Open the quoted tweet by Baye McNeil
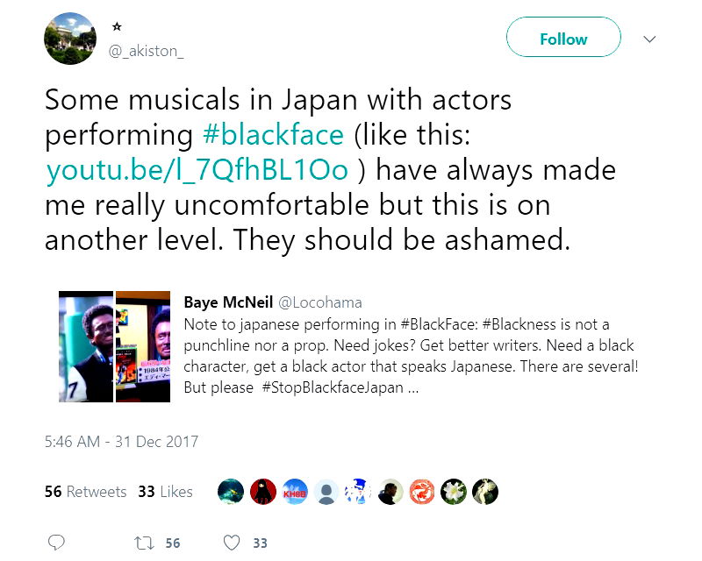The width and height of the screenshot is (702, 561). [x=409, y=344]
